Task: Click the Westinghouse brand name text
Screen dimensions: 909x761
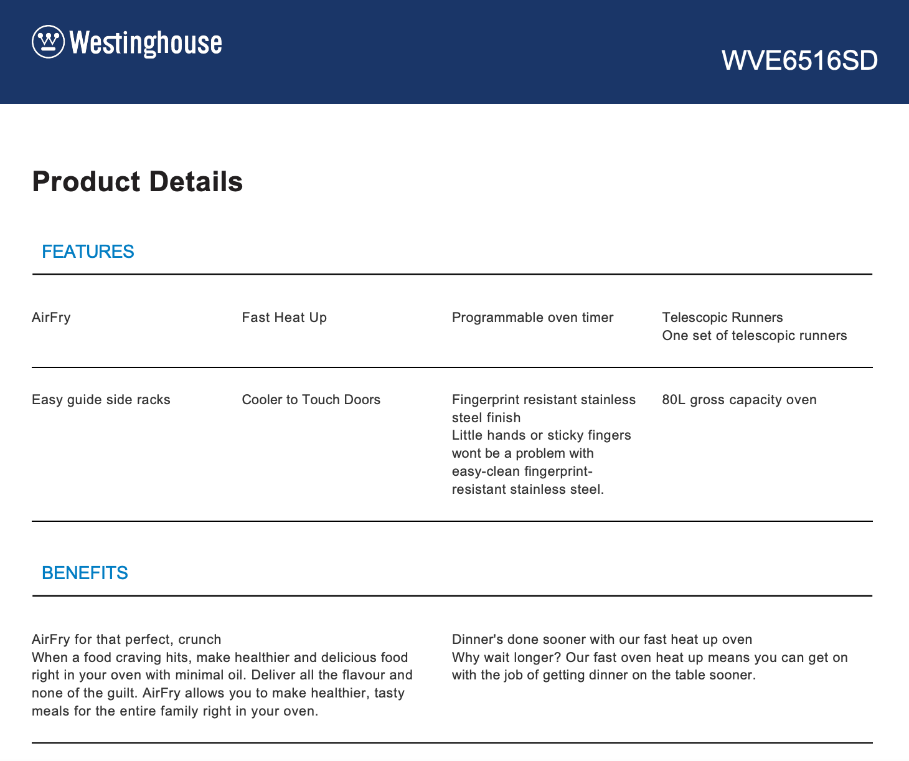Action: tap(146, 42)
